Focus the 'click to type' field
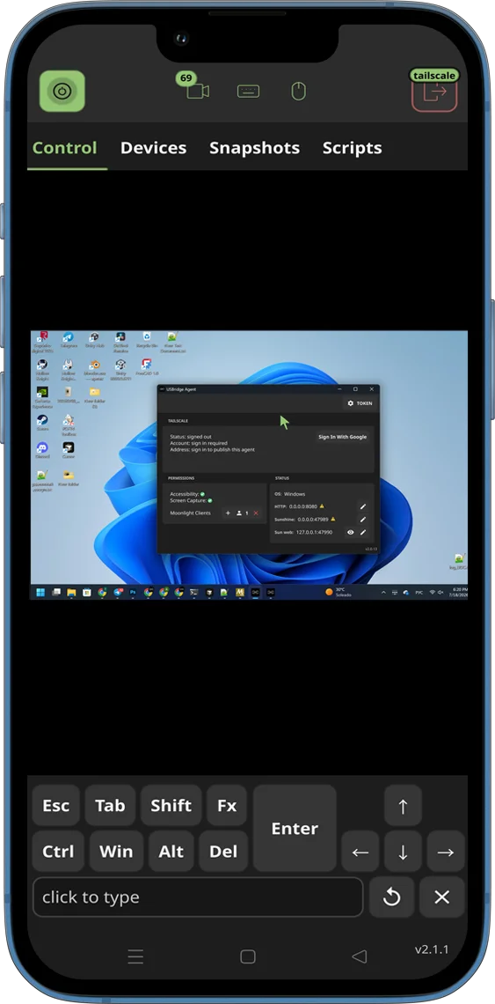Screen dimensions: 495x1004 198,897
